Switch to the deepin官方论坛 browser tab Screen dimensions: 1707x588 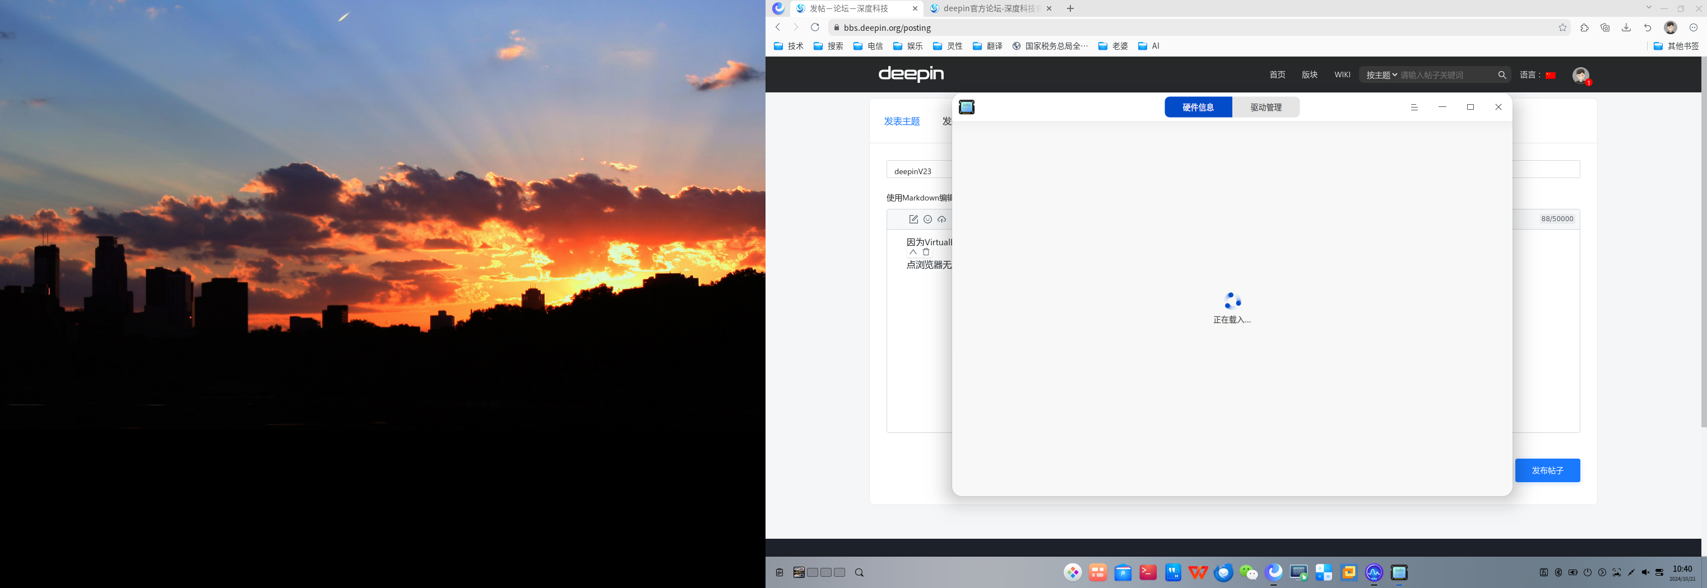tap(990, 8)
